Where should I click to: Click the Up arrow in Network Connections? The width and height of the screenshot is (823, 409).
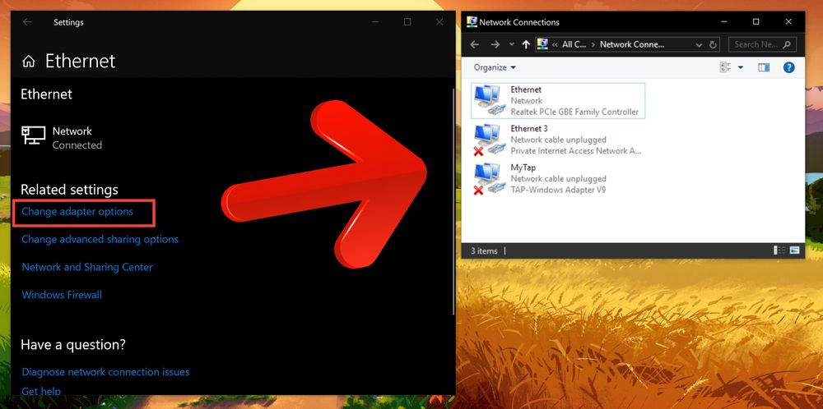point(526,44)
